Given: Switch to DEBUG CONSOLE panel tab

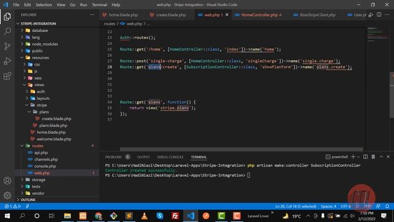Looking at the screenshot, I should (171, 157).
